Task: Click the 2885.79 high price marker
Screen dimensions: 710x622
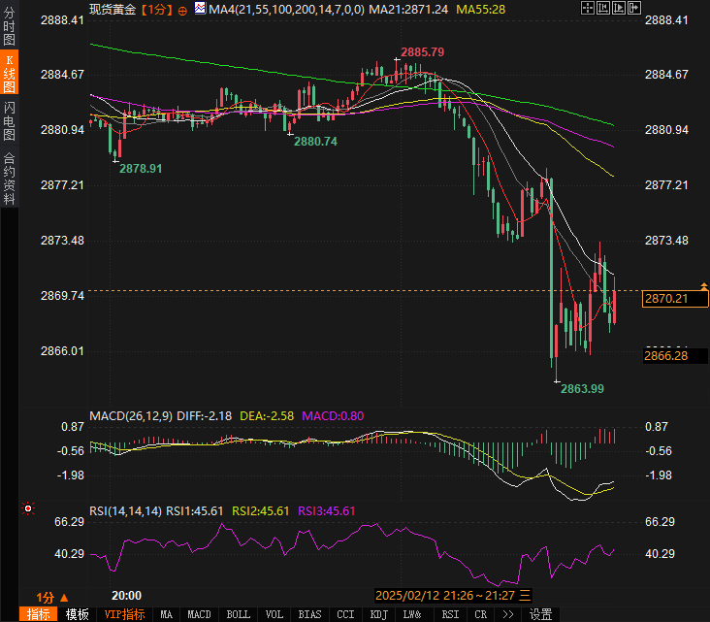Action: pos(423,52)
